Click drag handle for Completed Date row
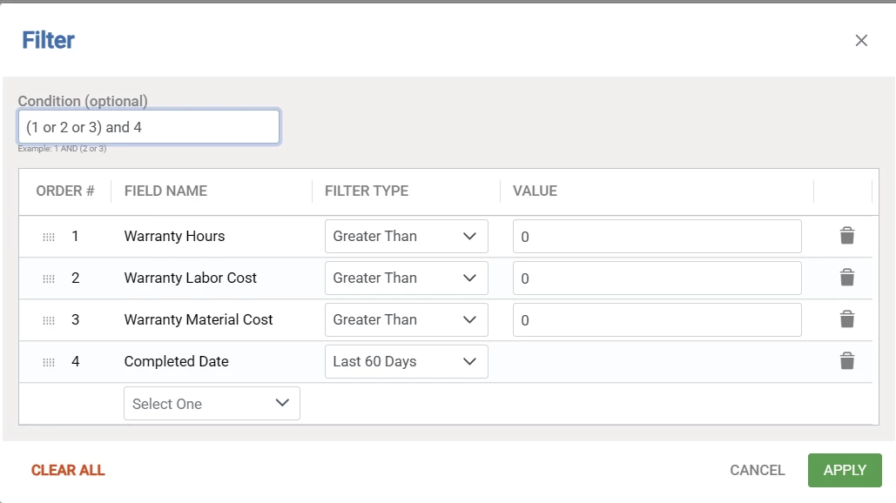The width and height of the screenshot is (896, 503). point(49,362)
